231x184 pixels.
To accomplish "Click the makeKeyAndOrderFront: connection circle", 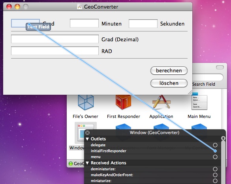I will pyautogui.click(x=215, y=175).
